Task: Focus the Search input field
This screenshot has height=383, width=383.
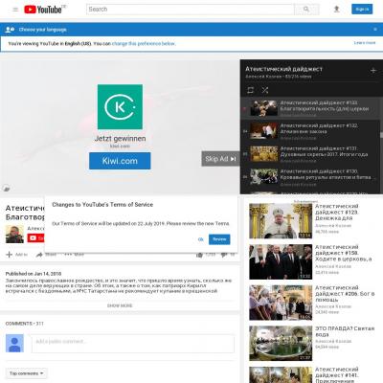Action: pyautogui.click(x=190, y=10)
